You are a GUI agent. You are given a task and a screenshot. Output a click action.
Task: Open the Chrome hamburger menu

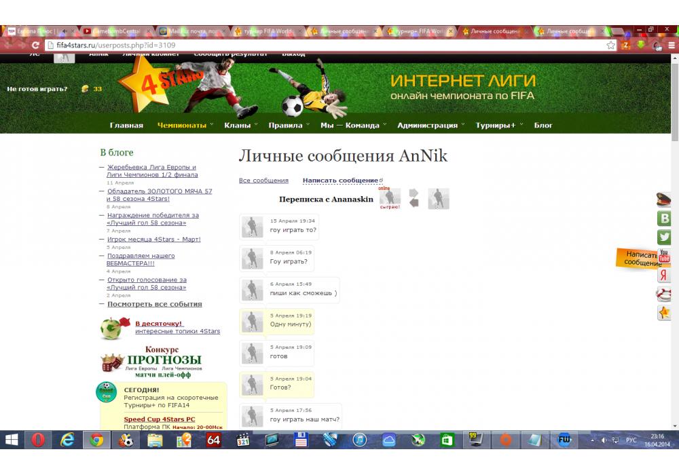(x=671, y=45)
